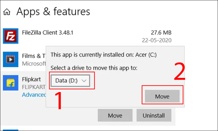This screenshot has width=218, height=131.
Task: Click the Home icon beside Apps & features
Action: 7,12
